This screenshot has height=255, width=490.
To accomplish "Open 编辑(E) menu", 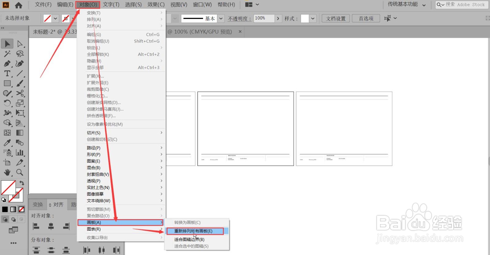I will click(x=65, y=5).
